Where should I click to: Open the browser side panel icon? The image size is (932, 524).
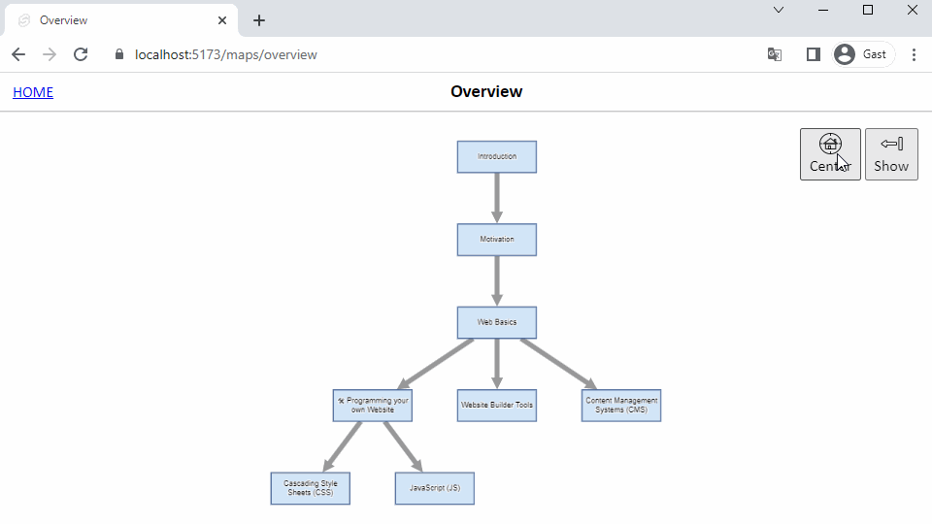(x=814, y=54)
